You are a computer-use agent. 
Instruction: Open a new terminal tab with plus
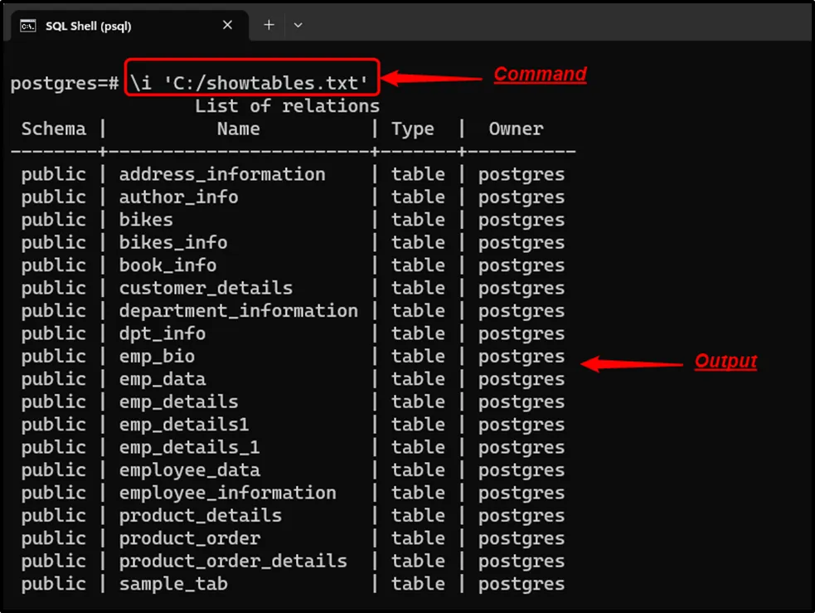(x=269, y=25)
